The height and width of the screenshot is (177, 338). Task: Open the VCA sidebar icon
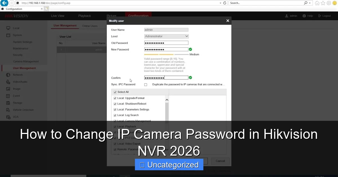pyautogui.click(x=8, y=117)
